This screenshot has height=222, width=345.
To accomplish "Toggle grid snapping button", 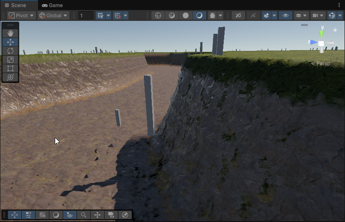I will tap(118, 15).
